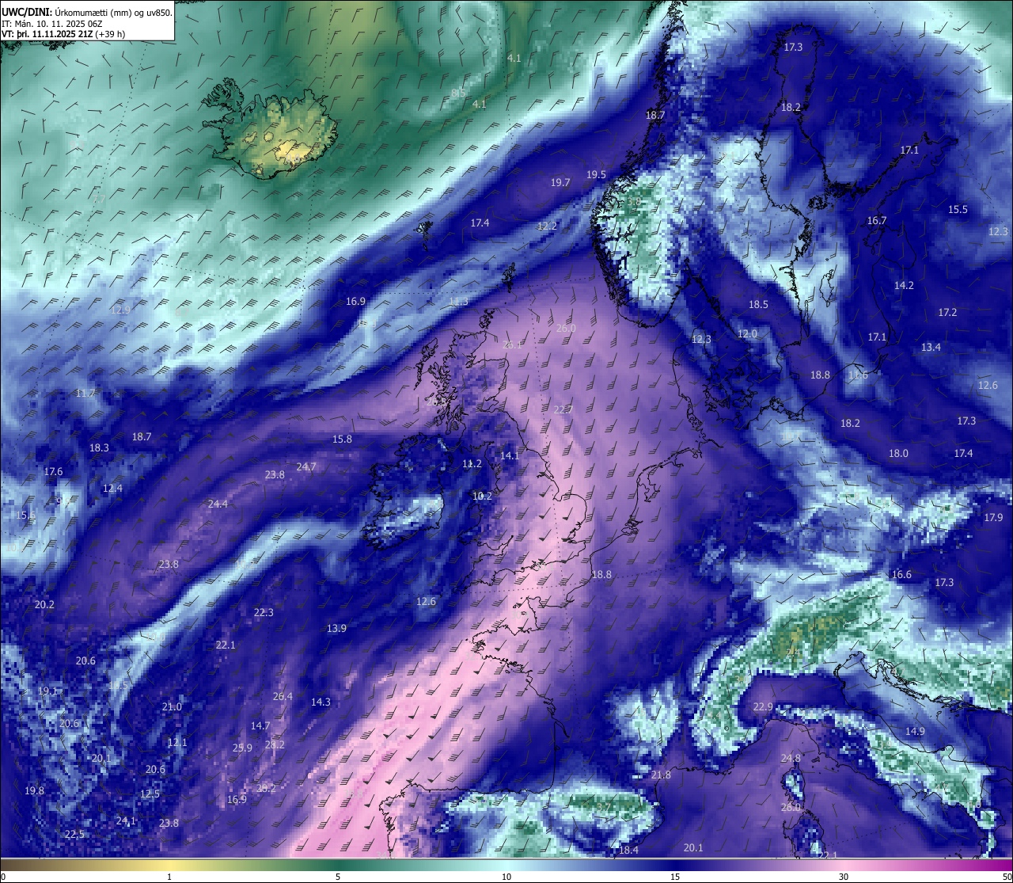The height and width of the screenshot is (883, 1013).
Task: Click the 19.7 value on the map
Action: 560,182
